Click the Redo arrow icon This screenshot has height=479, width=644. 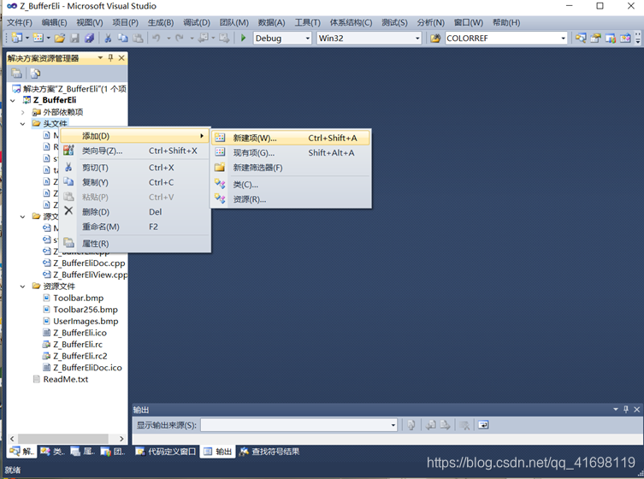click(x=180, y=38)
